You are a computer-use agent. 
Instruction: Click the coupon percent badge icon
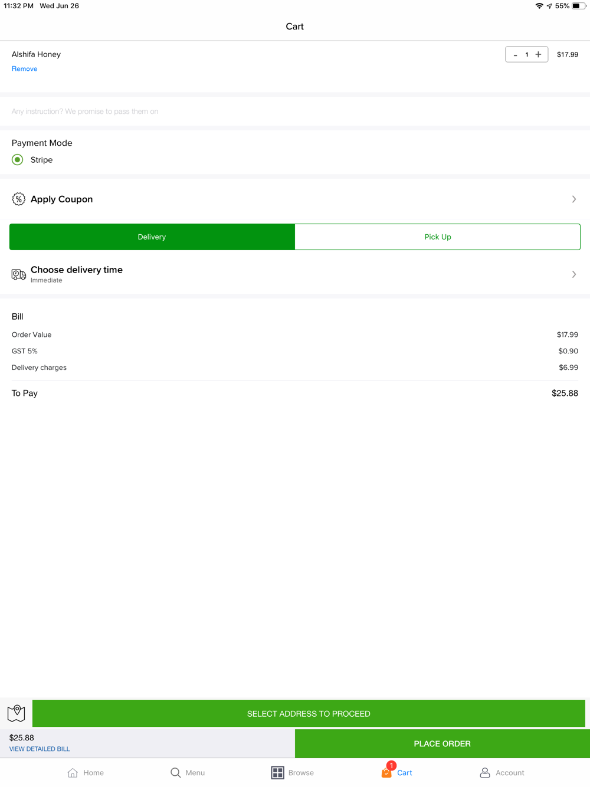(19, 199)
